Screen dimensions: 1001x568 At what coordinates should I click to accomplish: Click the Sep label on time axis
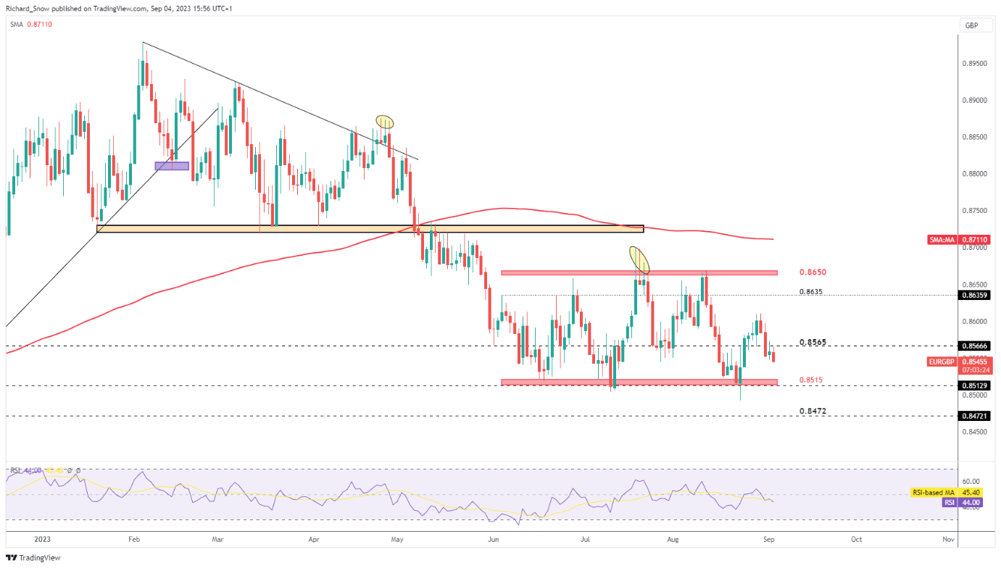pos(768,540)
